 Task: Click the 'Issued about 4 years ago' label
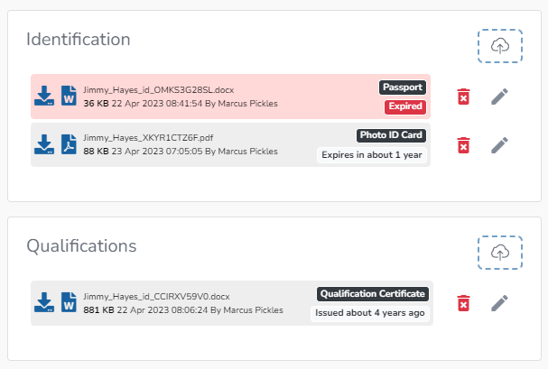[369, 313]
